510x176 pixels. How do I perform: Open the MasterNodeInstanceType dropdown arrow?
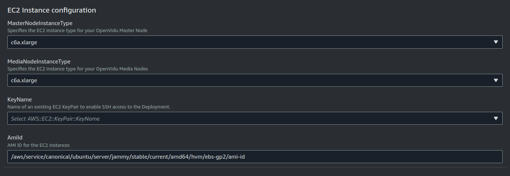tap(496, 42)
